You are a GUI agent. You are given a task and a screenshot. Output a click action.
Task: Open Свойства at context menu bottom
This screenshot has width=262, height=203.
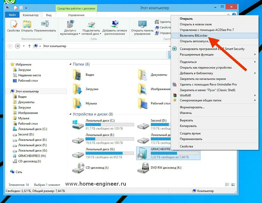(215, 146)
